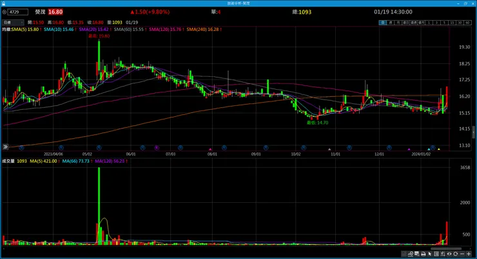Click the SMA(60) 15.55 moving average label
477x259 pixels.
129,30
